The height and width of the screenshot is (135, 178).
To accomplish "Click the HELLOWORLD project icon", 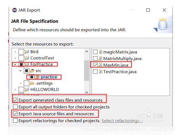I will point(27,89).
